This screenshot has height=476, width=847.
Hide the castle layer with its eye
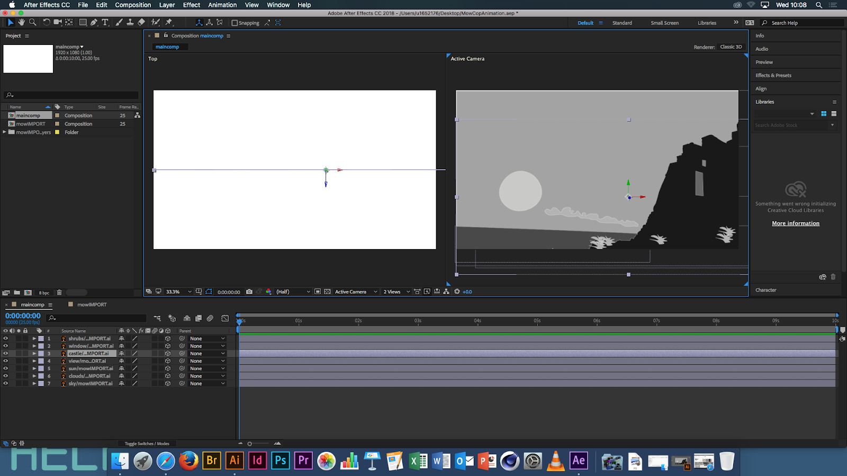(x=6, y=353)
